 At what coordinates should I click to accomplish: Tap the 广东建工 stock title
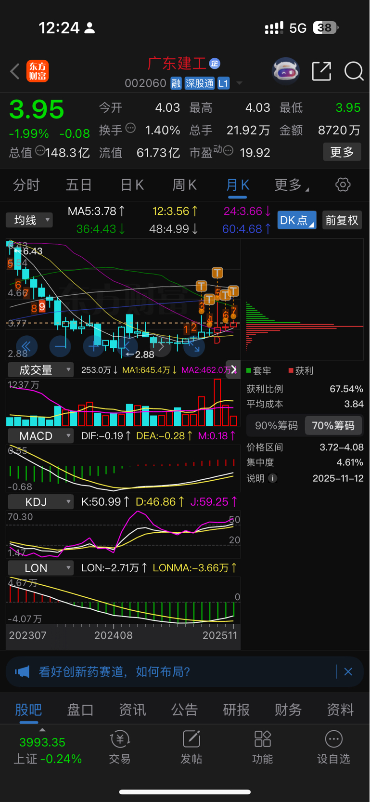177,63
